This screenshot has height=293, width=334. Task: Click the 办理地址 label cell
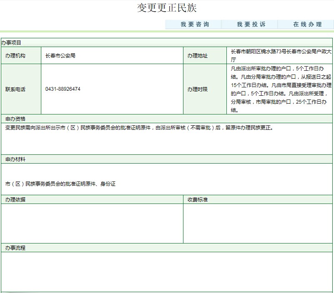coord(205,55)
